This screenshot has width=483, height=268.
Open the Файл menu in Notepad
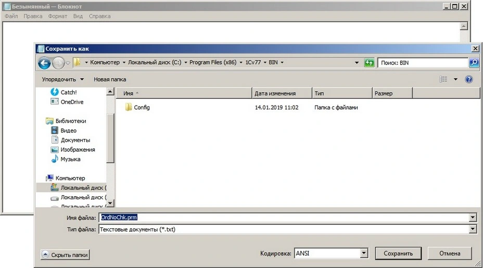pos(11,16)
